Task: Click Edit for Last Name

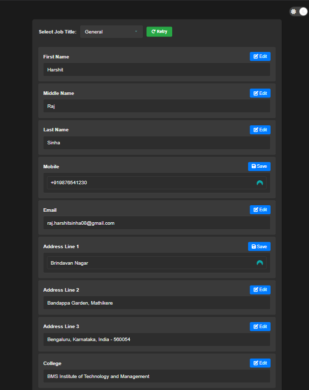Action: (260, 130)
